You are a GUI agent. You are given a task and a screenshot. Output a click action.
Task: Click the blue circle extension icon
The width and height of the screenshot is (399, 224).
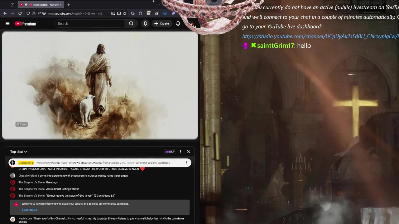point(165,13)
